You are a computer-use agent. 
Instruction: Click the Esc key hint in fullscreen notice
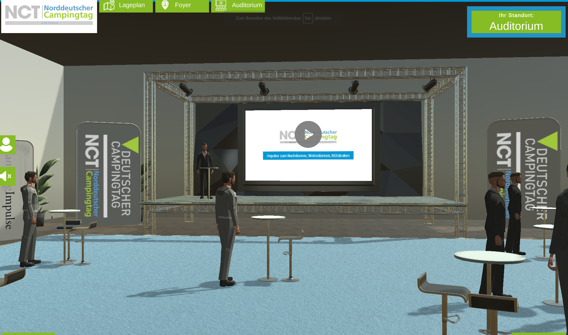(308, 18)
